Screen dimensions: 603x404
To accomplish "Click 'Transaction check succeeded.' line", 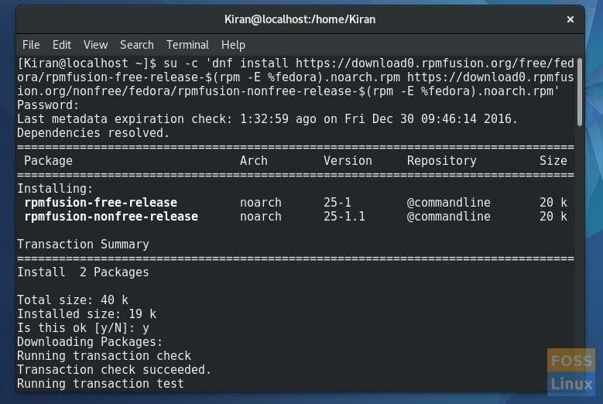I will click(x=115, y=369).
